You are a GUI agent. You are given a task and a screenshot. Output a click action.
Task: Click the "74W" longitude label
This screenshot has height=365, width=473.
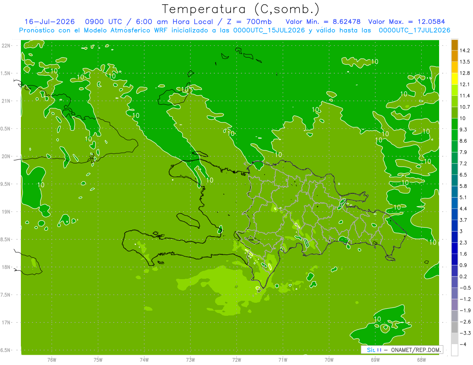144,360
